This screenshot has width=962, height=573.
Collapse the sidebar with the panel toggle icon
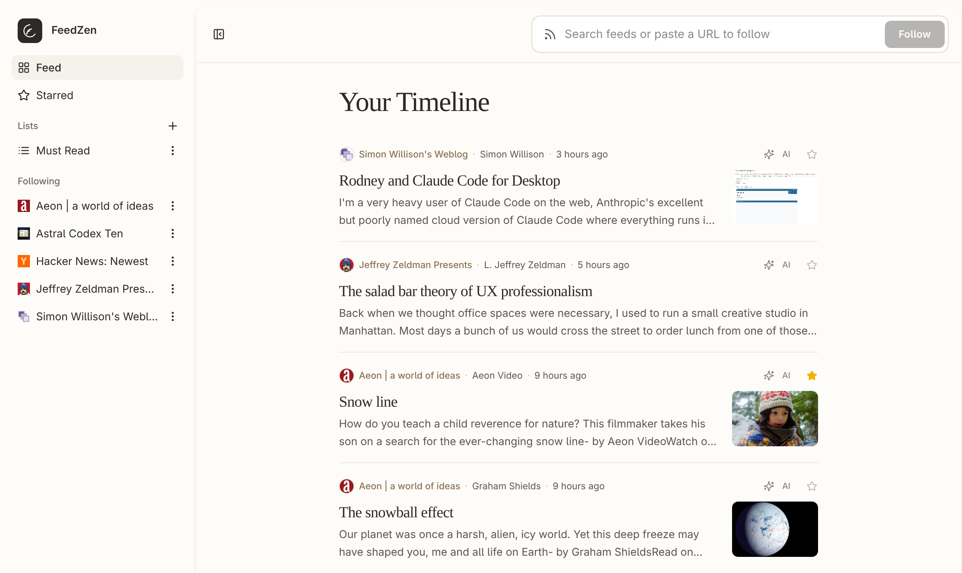click(x=219, y=34)
